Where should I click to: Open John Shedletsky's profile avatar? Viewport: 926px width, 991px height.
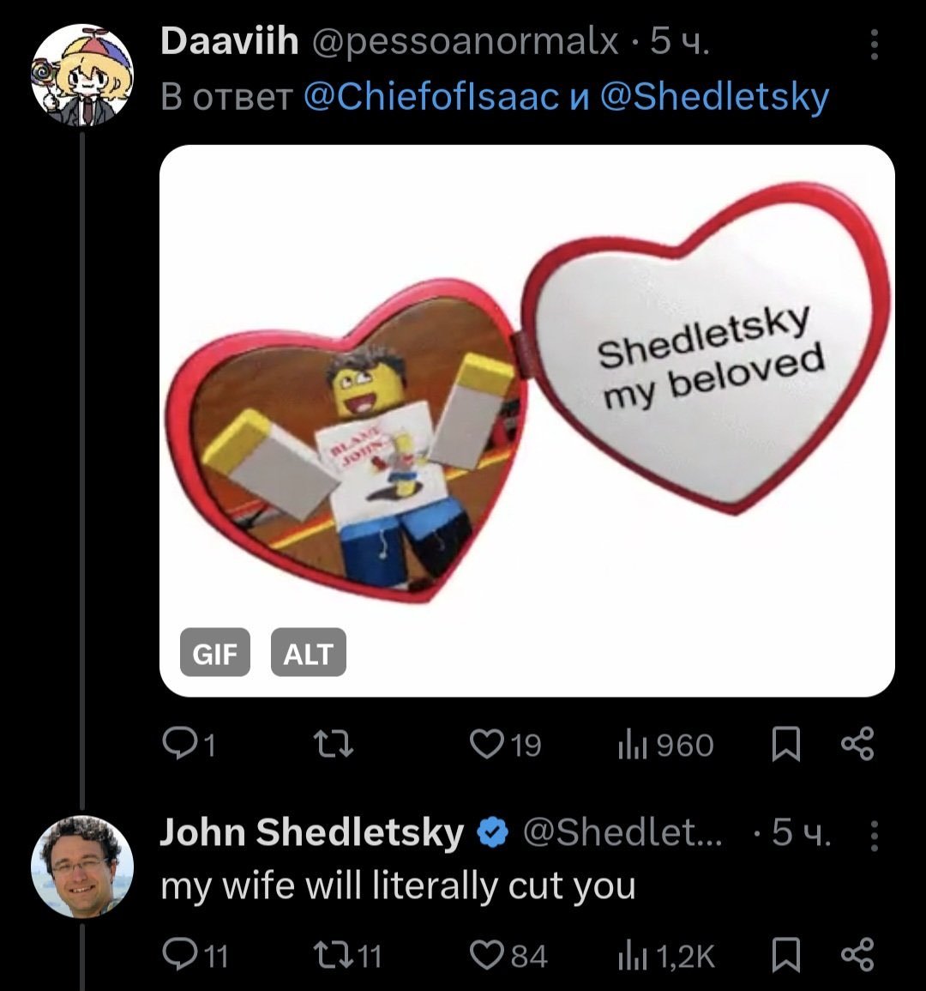(82, 865)
